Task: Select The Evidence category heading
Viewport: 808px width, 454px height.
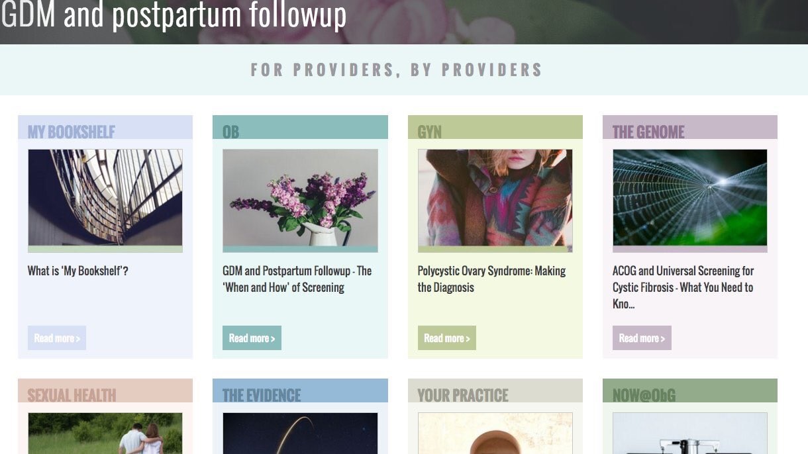Action: click(x=262, y=395)
